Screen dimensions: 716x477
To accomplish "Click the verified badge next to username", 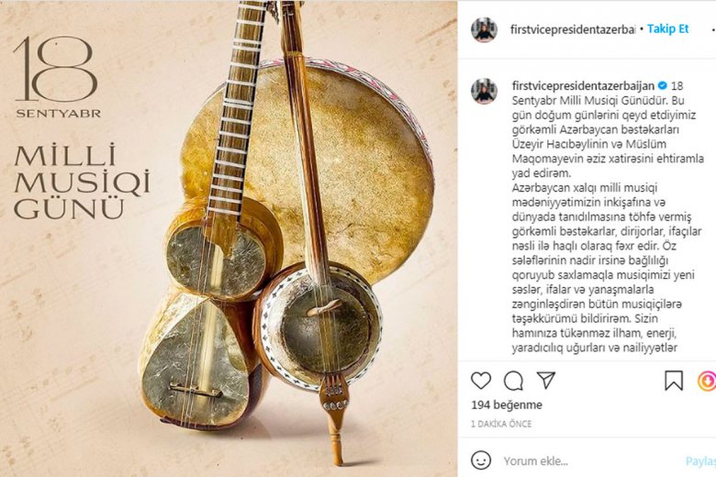I will tap(662, 85).
